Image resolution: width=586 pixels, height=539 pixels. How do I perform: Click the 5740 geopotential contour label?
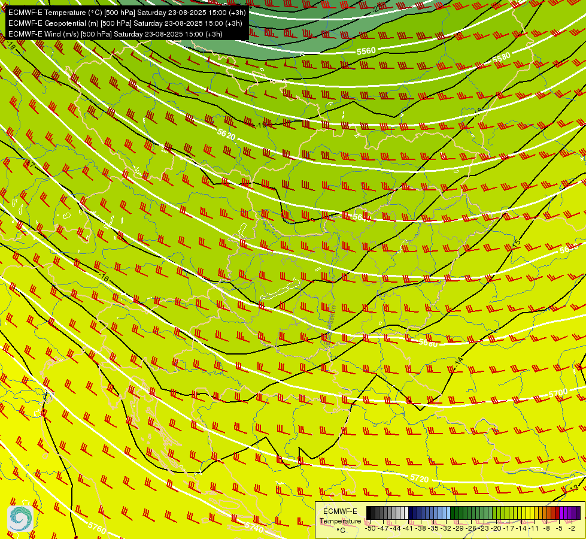[x=254, y=527]
